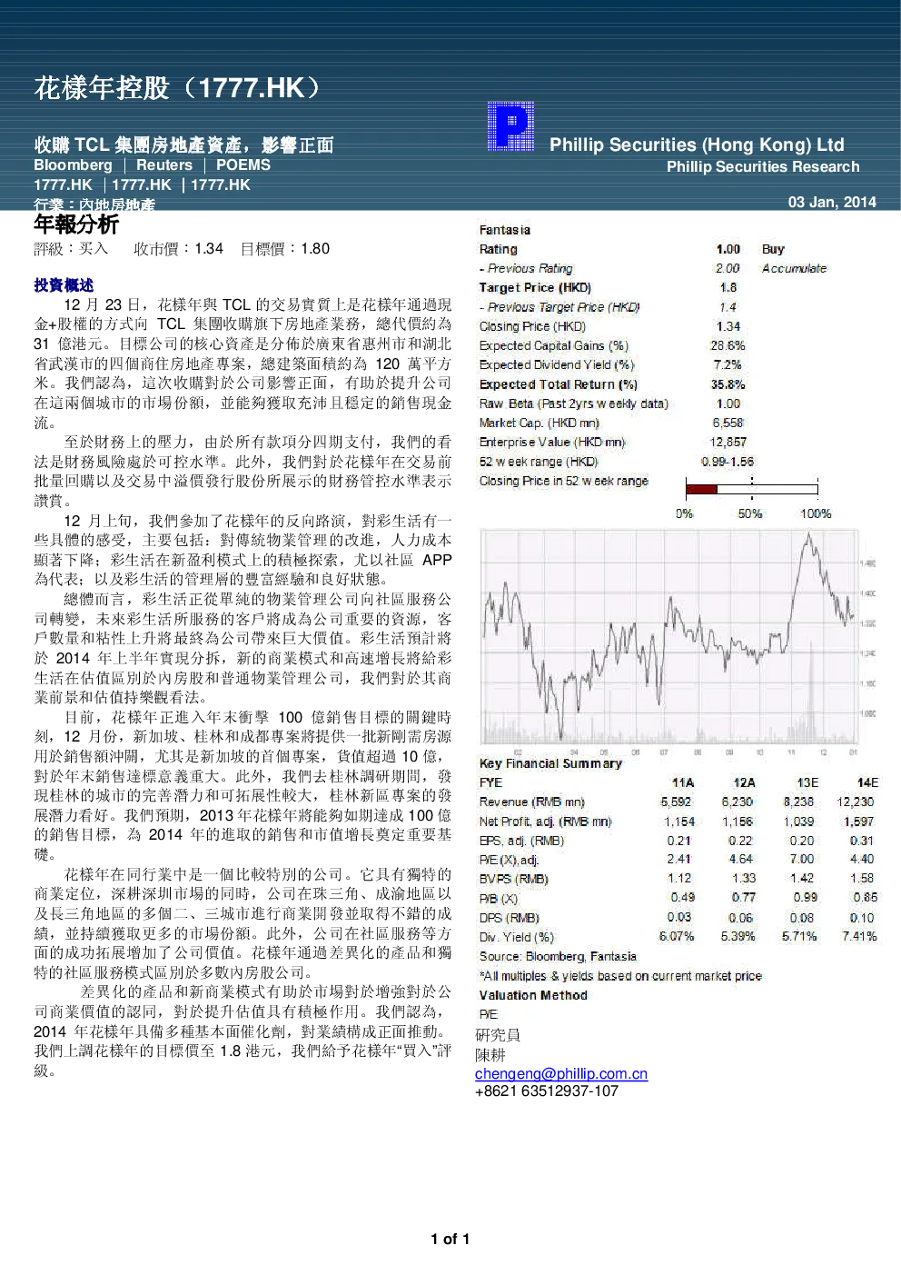Click the page number 1 of 1
Image resolution: width=901 pixels, height=1275 pixels.
click(x=450, y=1239)
